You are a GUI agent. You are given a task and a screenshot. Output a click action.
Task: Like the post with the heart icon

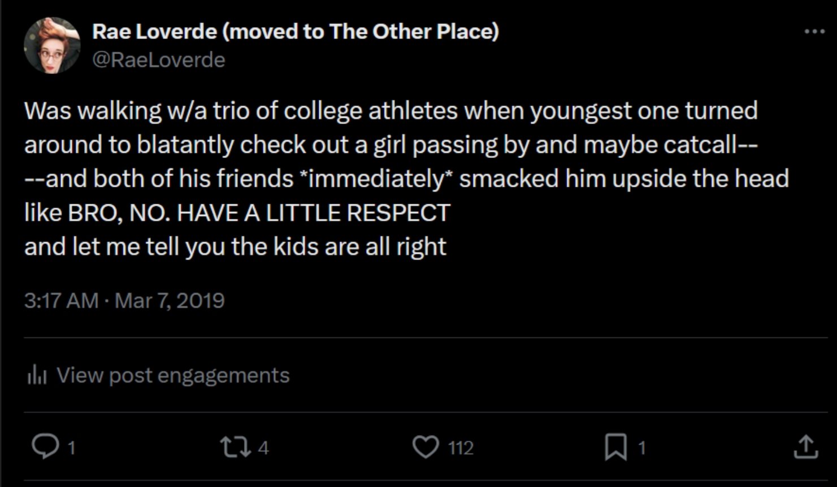click(426, 447)
